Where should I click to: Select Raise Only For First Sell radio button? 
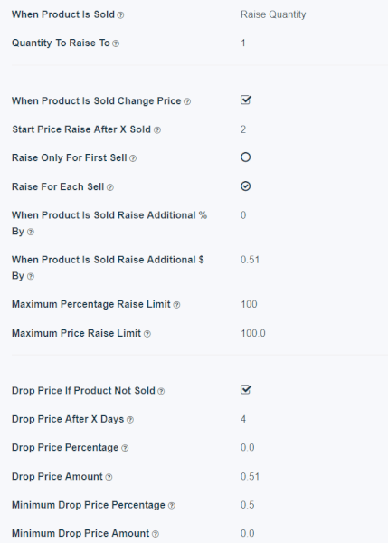(245, 157)
